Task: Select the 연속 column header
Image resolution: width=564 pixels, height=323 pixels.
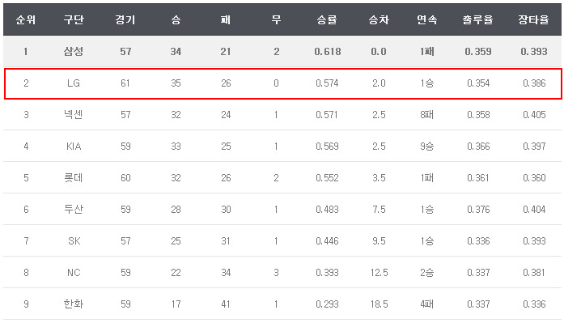Action: point(427,19)
